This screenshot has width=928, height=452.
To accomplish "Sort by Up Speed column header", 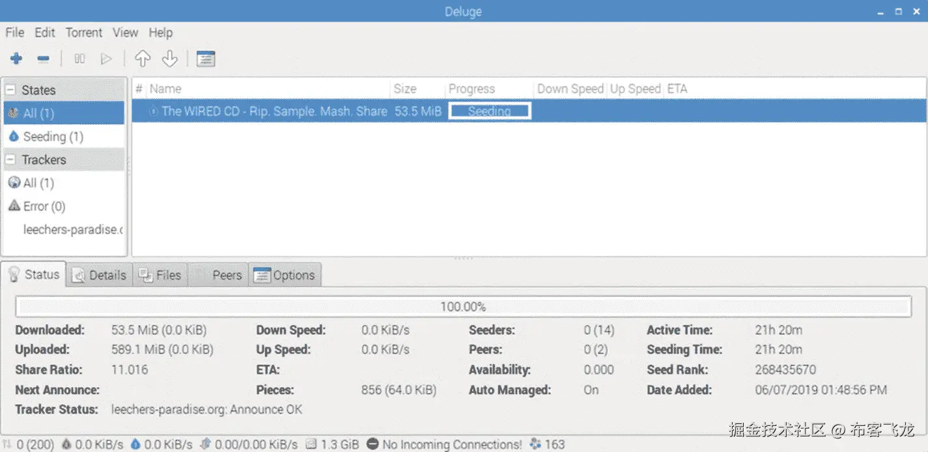I will click(635, 89).
